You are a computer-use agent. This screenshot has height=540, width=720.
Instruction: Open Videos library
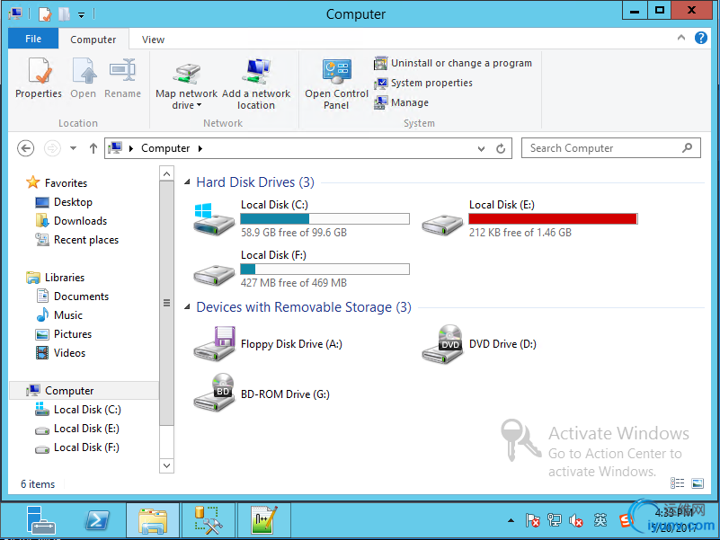coord(60,352)
